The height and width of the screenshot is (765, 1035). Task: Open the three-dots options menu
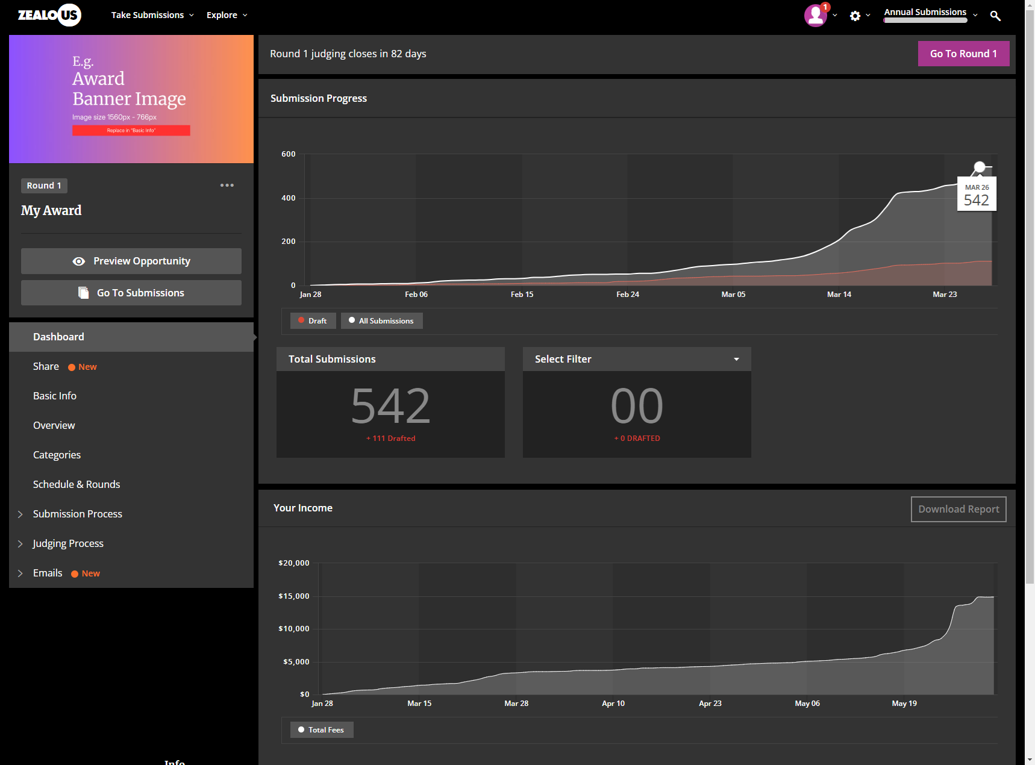[x=227, y=186]
